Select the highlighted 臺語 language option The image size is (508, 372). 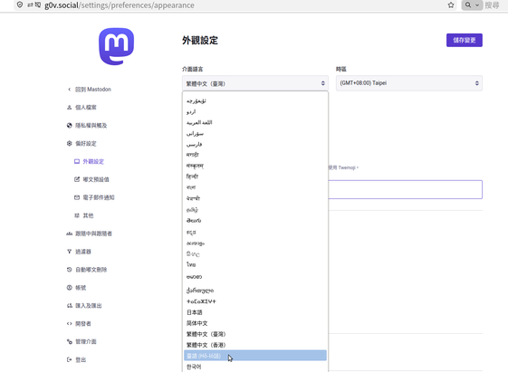pos(255,356)
